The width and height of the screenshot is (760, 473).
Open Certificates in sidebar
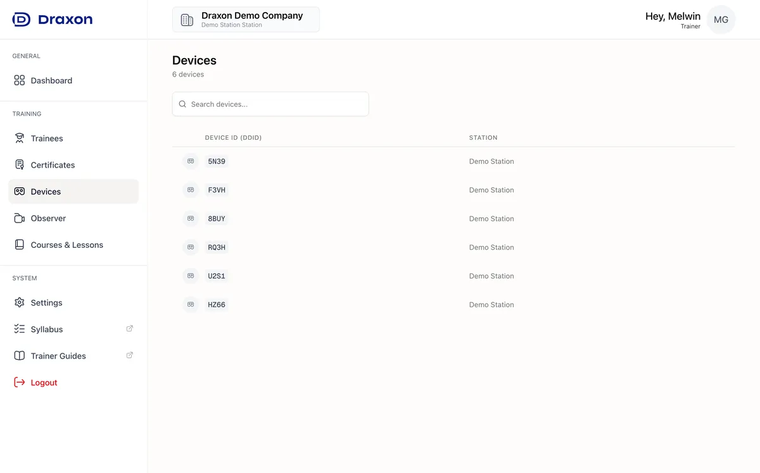tap(73, 165)
